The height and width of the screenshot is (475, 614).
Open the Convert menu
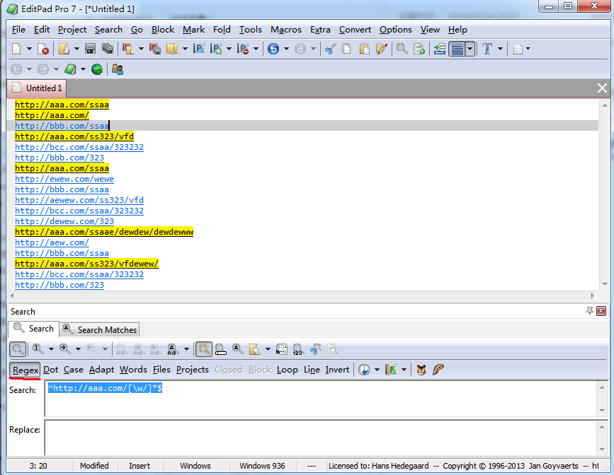click(355, 30)
